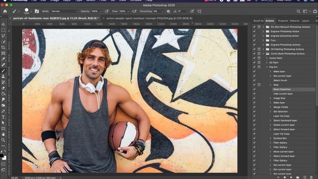The width and height of the screenshot is (318, 179).
Task: Create new action set folder icon
Action: coord(298,178)
